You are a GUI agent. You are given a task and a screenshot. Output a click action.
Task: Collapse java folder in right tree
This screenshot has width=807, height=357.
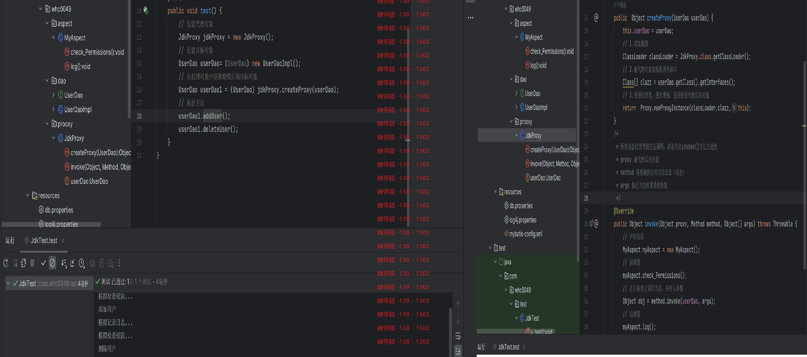(x=496, y=262)
